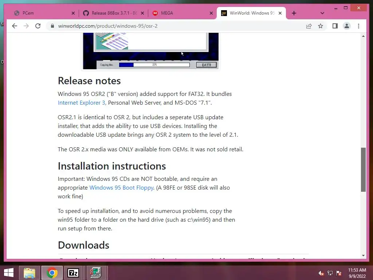This screenshot has width=373, height=280.
Task: Switch to the Release 86Box 3.7.1 tab
Action: pos(114,13)
